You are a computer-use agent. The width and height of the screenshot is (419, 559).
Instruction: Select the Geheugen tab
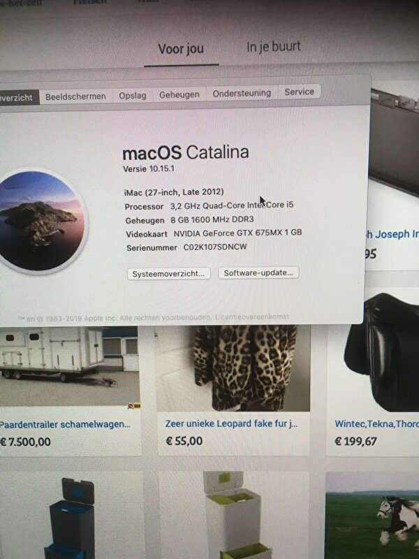[x=179, y=94]
